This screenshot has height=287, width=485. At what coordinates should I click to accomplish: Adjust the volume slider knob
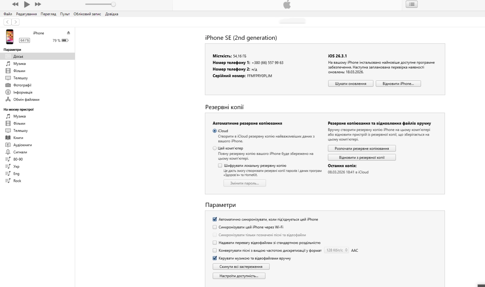pyautogui.click(x=113, y=4)
